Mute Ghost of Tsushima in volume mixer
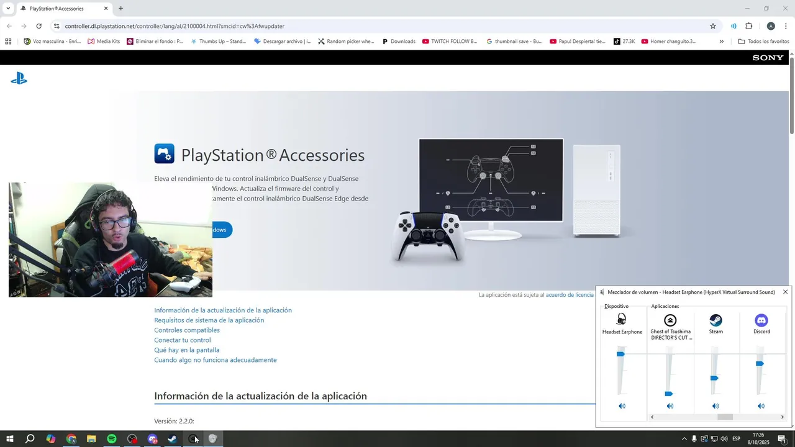This screenshot has height=447, width=795. (x=670, y=406)
